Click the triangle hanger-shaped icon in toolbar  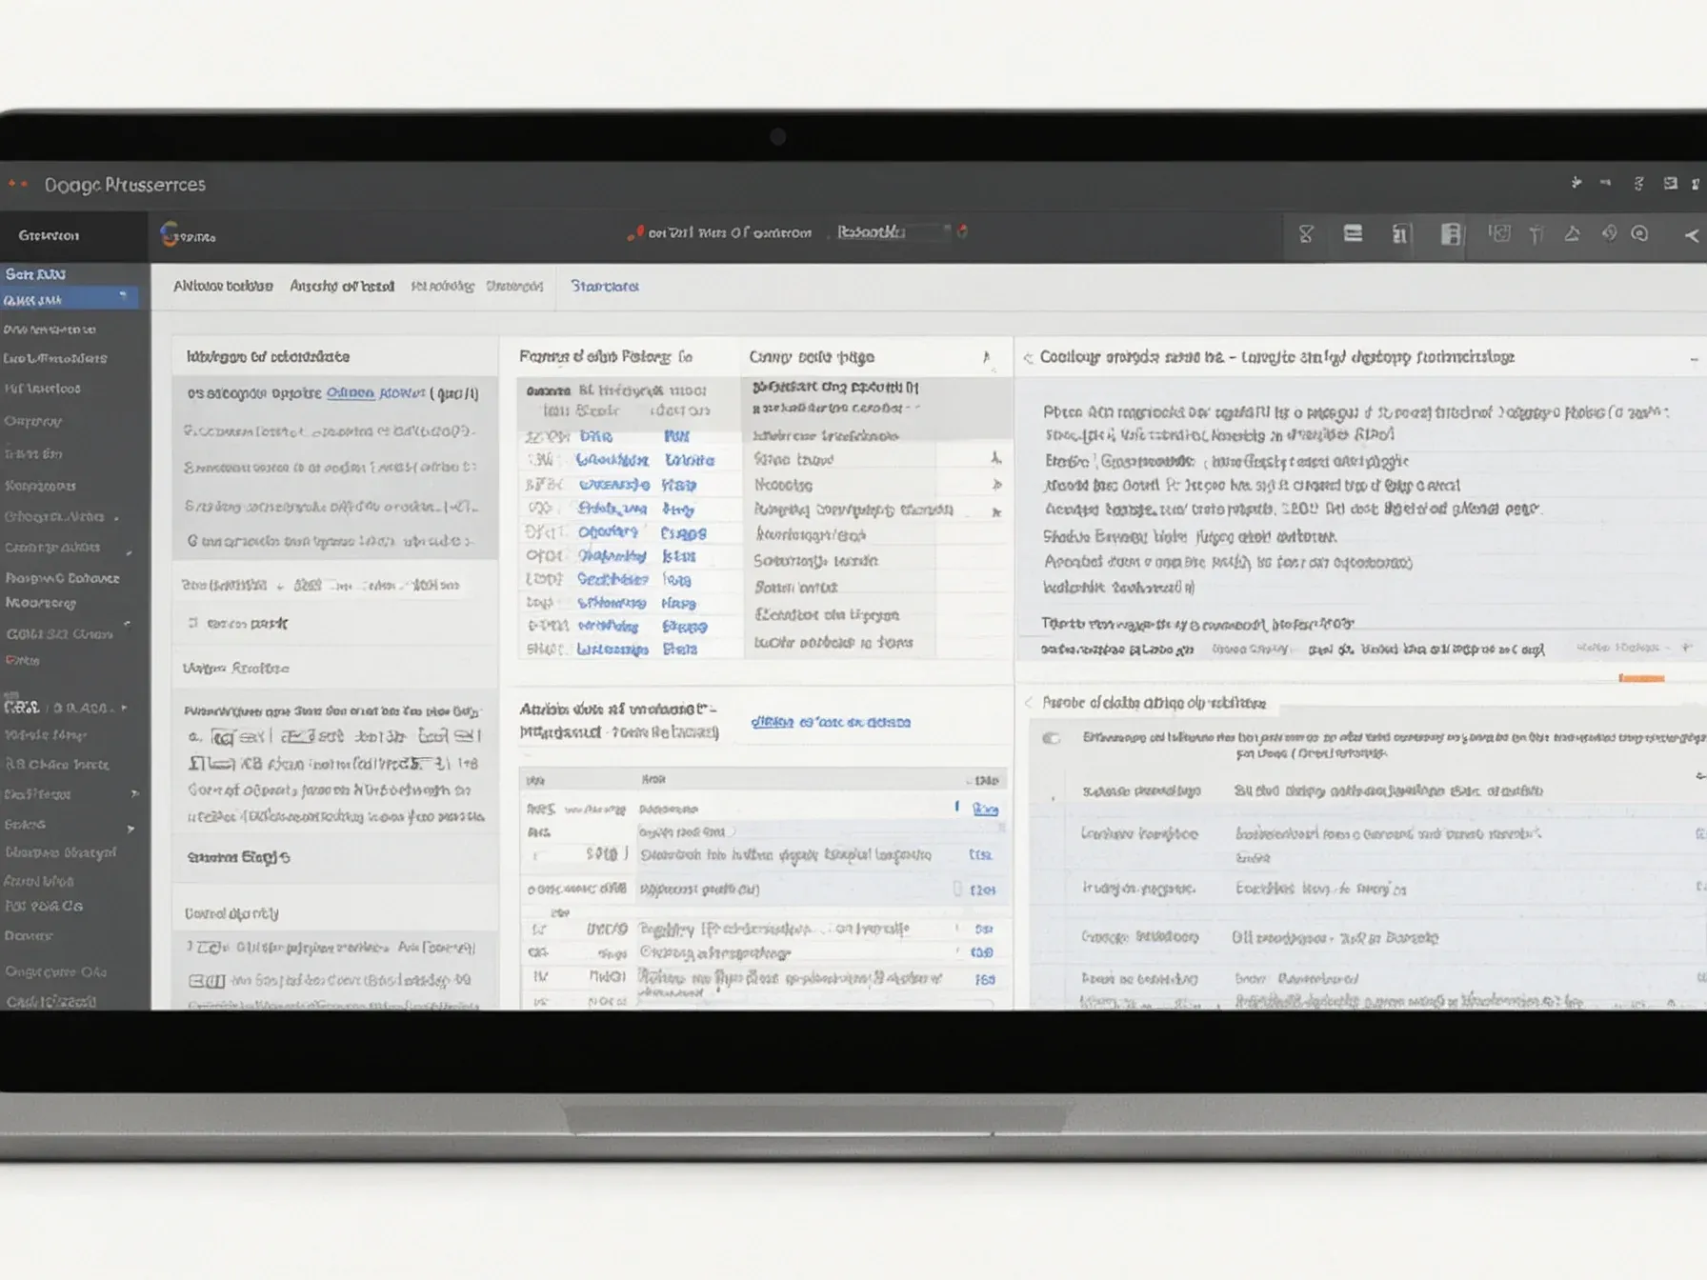click(x=1572, y=233)
